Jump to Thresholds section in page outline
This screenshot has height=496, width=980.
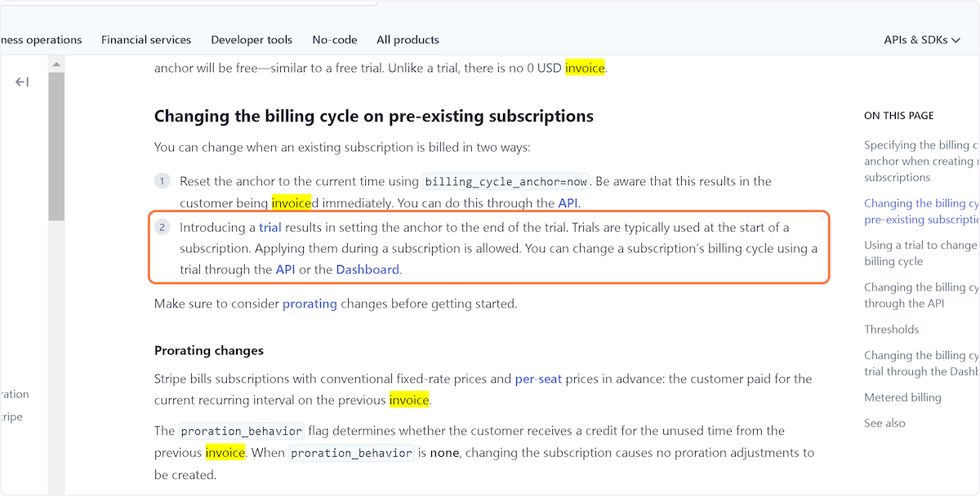click(892, 330)
